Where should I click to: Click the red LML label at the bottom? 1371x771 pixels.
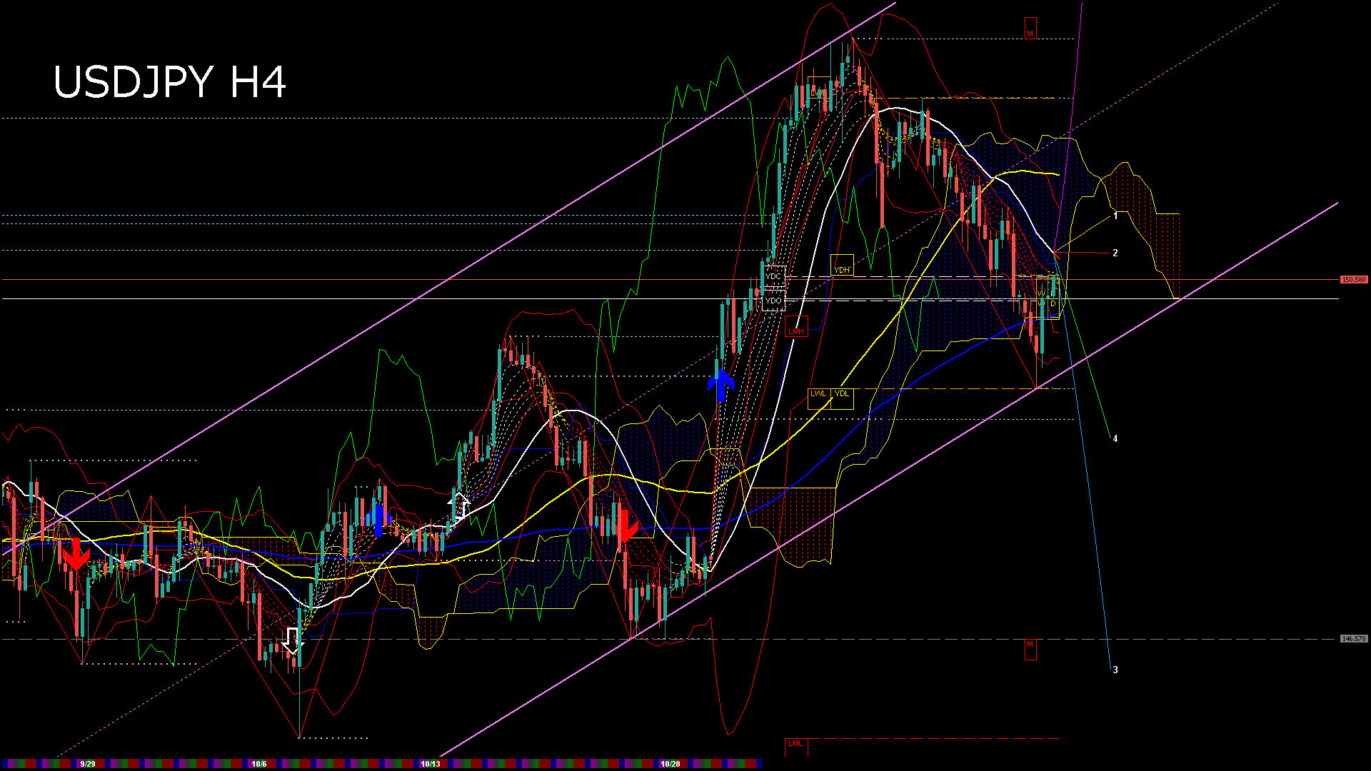(x=795, y=744)
